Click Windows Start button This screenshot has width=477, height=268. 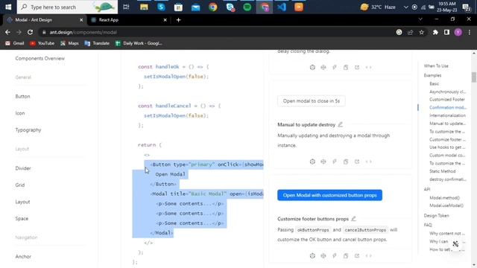tap(8, 7)
